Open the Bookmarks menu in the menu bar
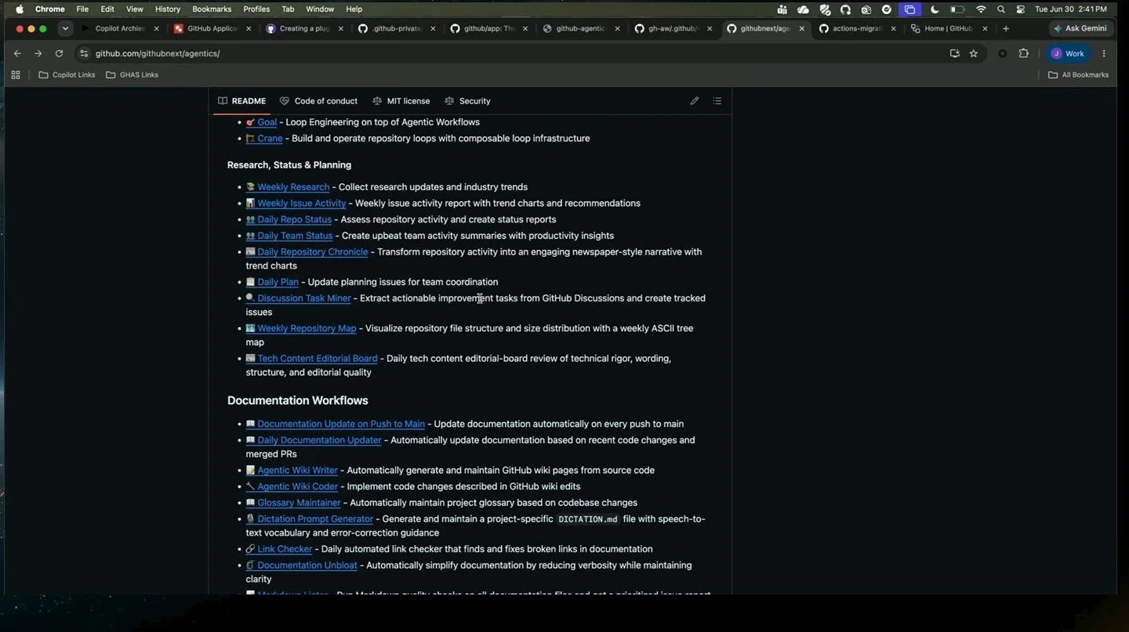This screenshot has height=632, width=1129. 212,9
